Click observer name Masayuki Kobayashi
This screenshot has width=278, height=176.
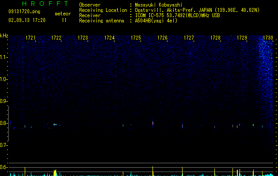click(x=159, y=5)
